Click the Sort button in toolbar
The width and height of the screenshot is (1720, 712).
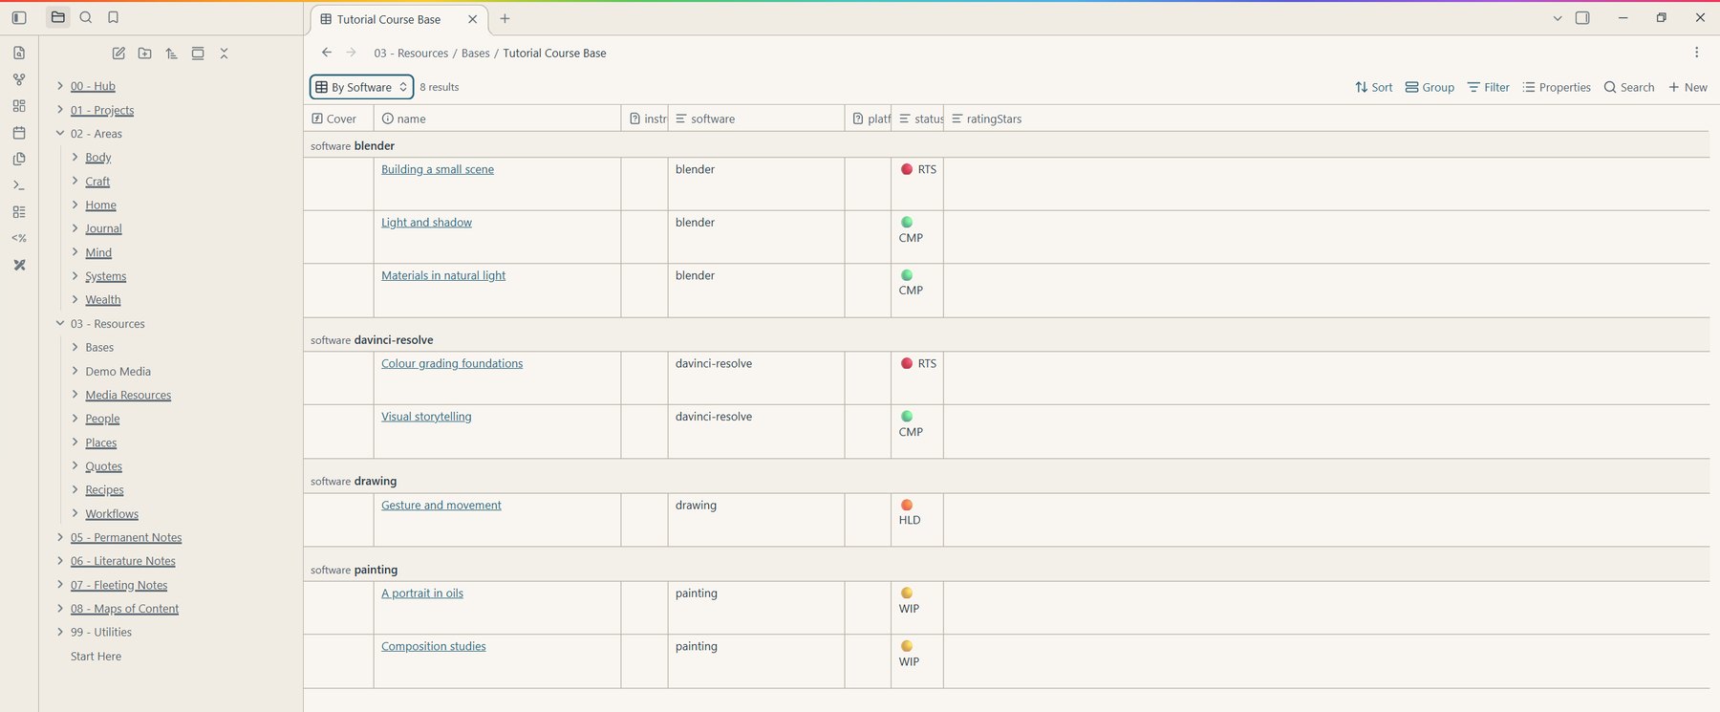(x=1373, y=87)
